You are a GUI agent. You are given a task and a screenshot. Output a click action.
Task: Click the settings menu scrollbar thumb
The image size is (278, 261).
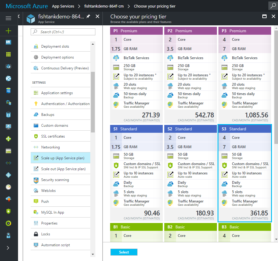93,102
